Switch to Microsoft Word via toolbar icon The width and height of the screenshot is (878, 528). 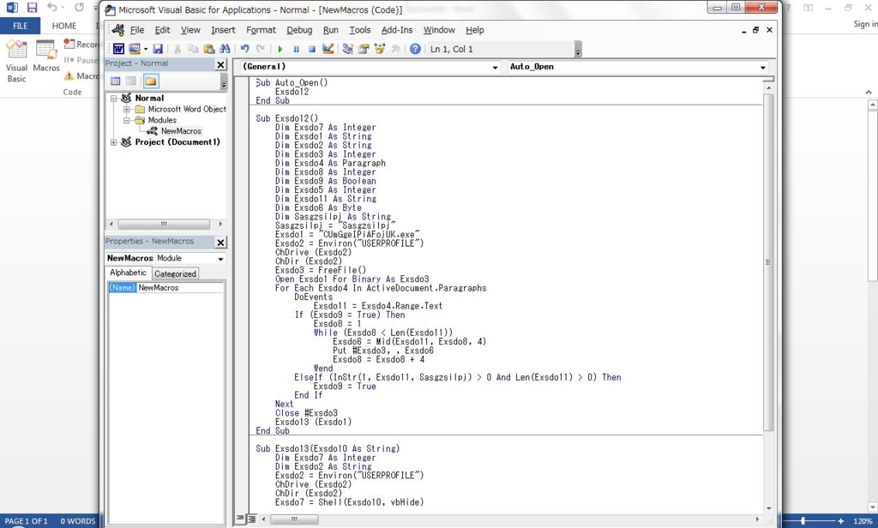tap(118, 49)
